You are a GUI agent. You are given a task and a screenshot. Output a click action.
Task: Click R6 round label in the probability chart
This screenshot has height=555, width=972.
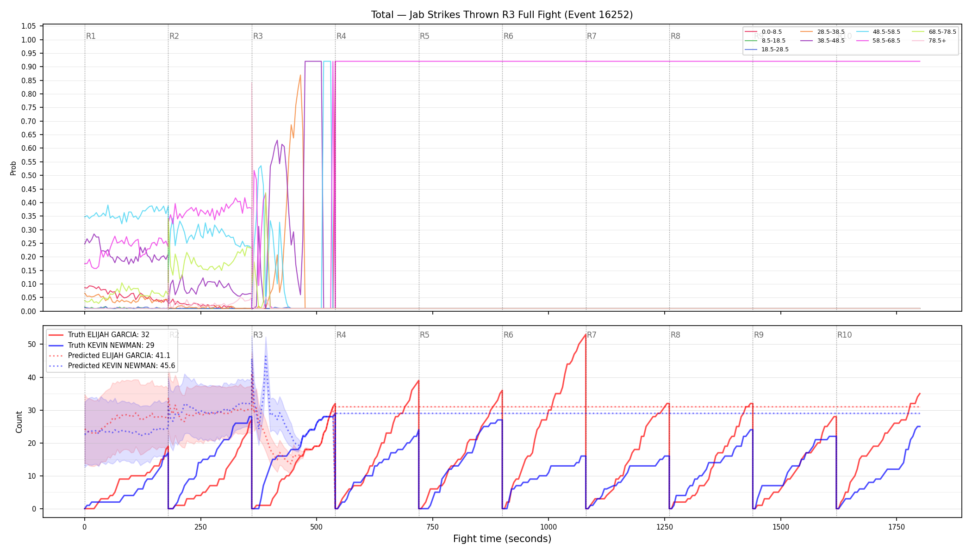pyautogui.click(x=508, y=36)
